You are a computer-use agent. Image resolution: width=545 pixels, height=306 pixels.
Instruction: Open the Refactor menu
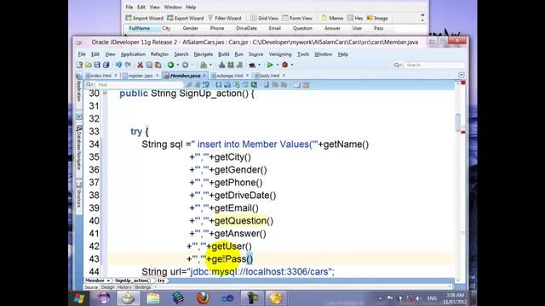(159, 54)
